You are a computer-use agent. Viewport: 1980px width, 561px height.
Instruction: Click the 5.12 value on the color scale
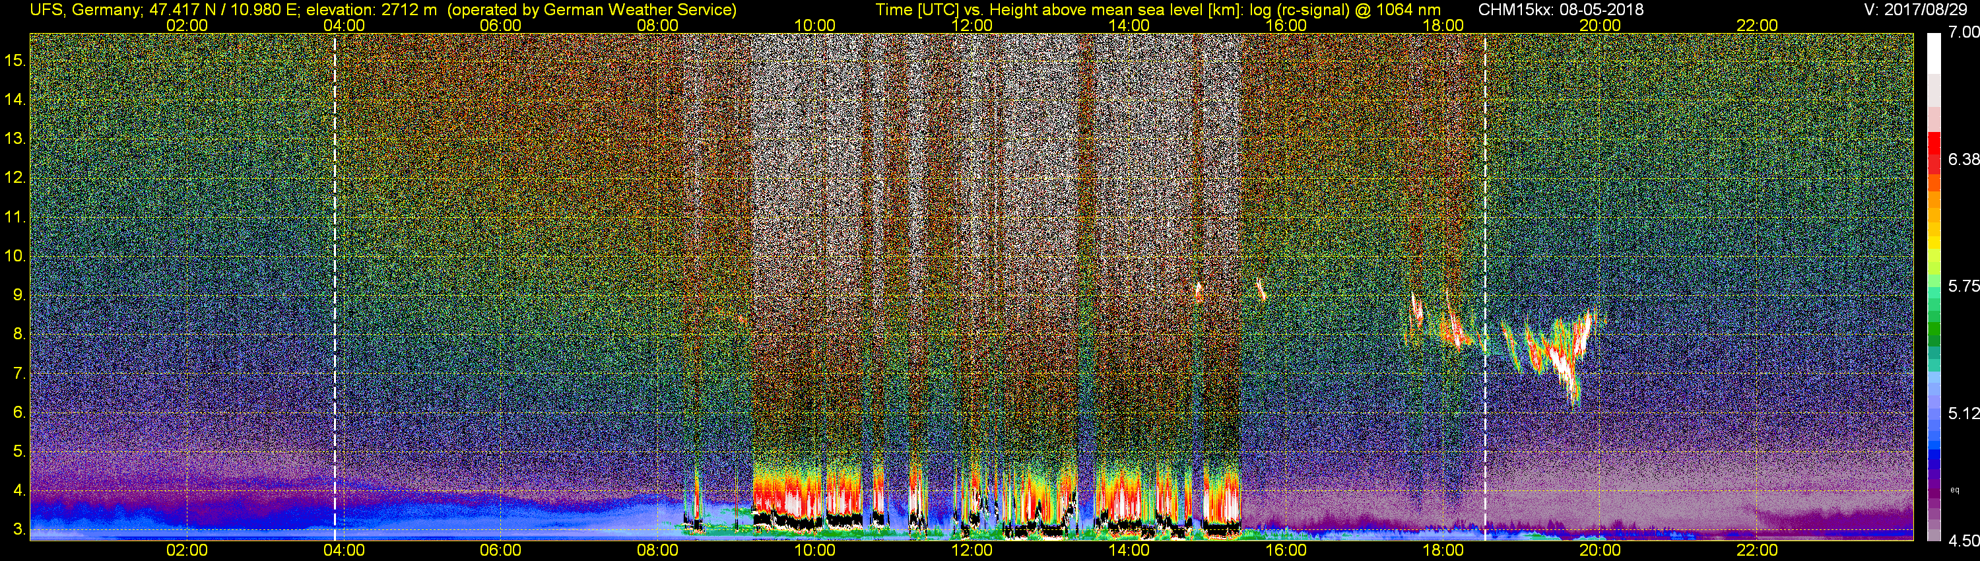click(1964, 413)
